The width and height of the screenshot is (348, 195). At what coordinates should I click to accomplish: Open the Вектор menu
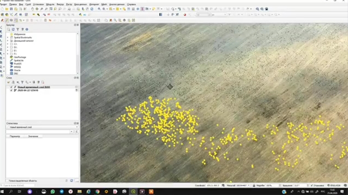pyautogui.click(x=60, y=4)
